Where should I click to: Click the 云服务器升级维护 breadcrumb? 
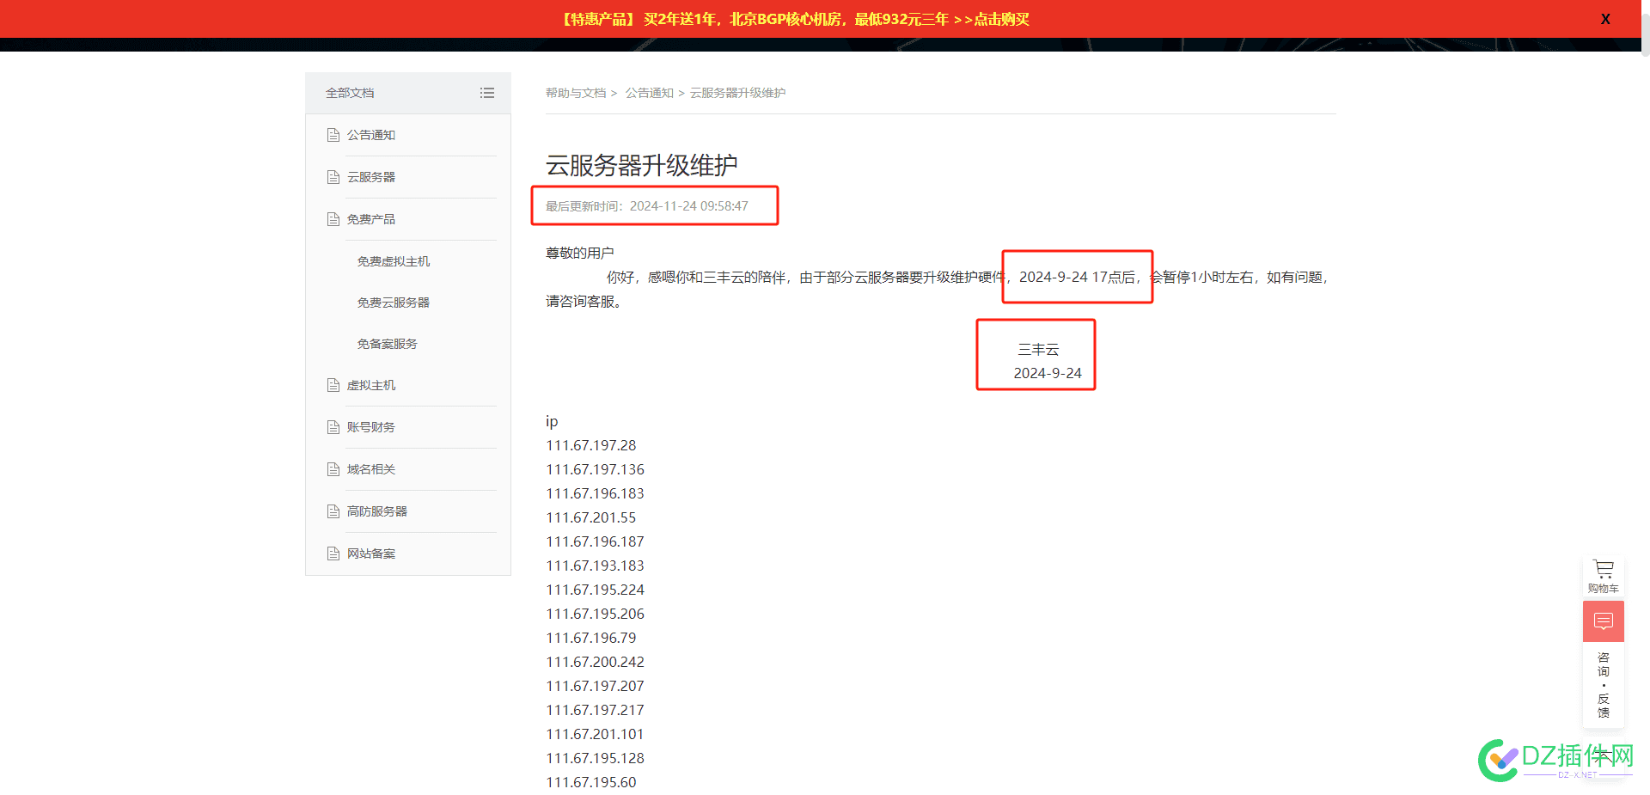tap(738, 93)
